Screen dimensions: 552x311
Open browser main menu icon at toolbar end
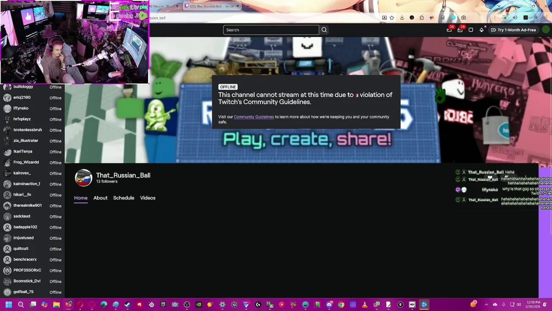(546, 18)
